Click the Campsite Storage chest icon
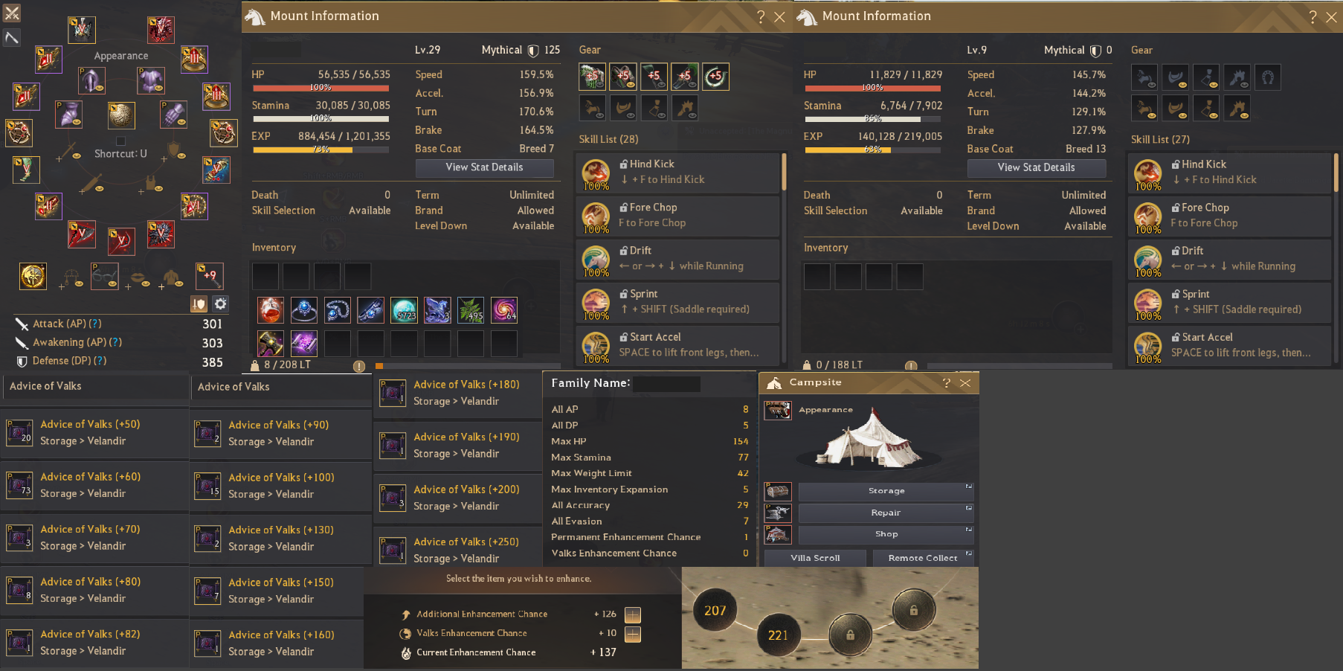The height and width of the screenshot is (671, 1343). [778, 491]
